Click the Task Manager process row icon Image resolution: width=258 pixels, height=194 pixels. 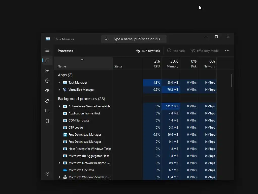pyautogui.click(x=65, y=83)
